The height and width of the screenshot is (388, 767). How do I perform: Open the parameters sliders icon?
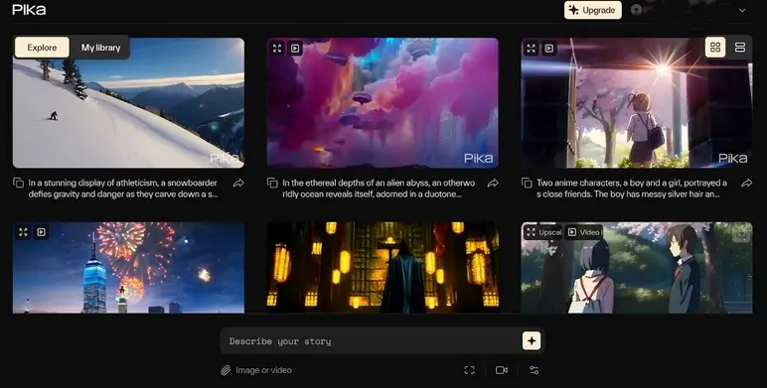[x=535, y=370]
